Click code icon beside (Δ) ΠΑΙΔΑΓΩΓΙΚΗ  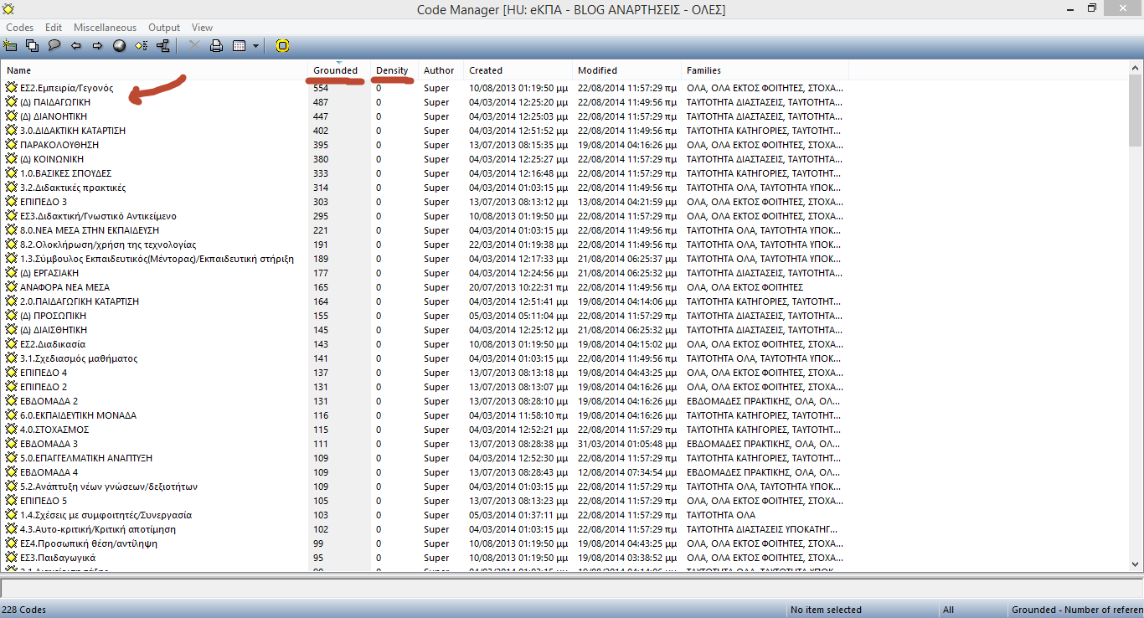click(x=12, y=102)
